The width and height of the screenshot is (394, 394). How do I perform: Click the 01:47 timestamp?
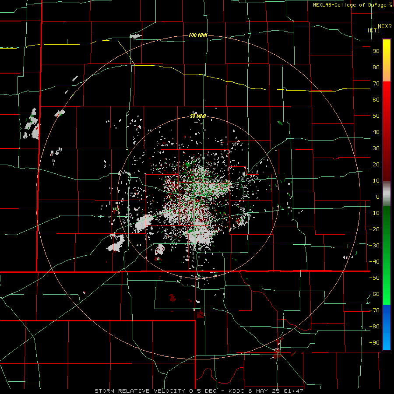pyautogui.click(x=293, y=391)
